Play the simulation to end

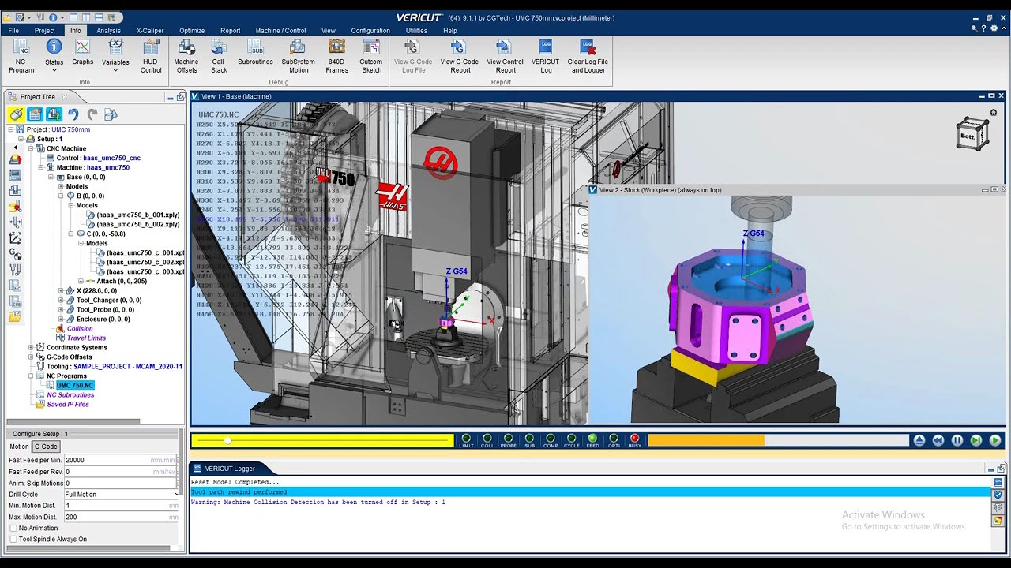(x=995, y=441)
